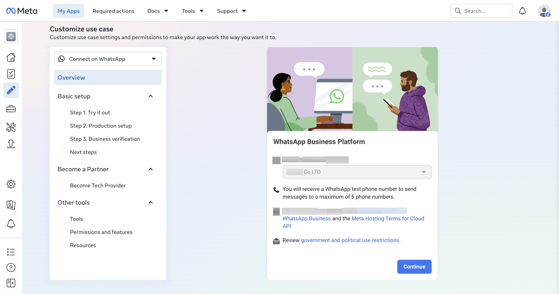Open Step 3. Business verification
The height and width of the screenshot is (294, 559).
[105, 139]
